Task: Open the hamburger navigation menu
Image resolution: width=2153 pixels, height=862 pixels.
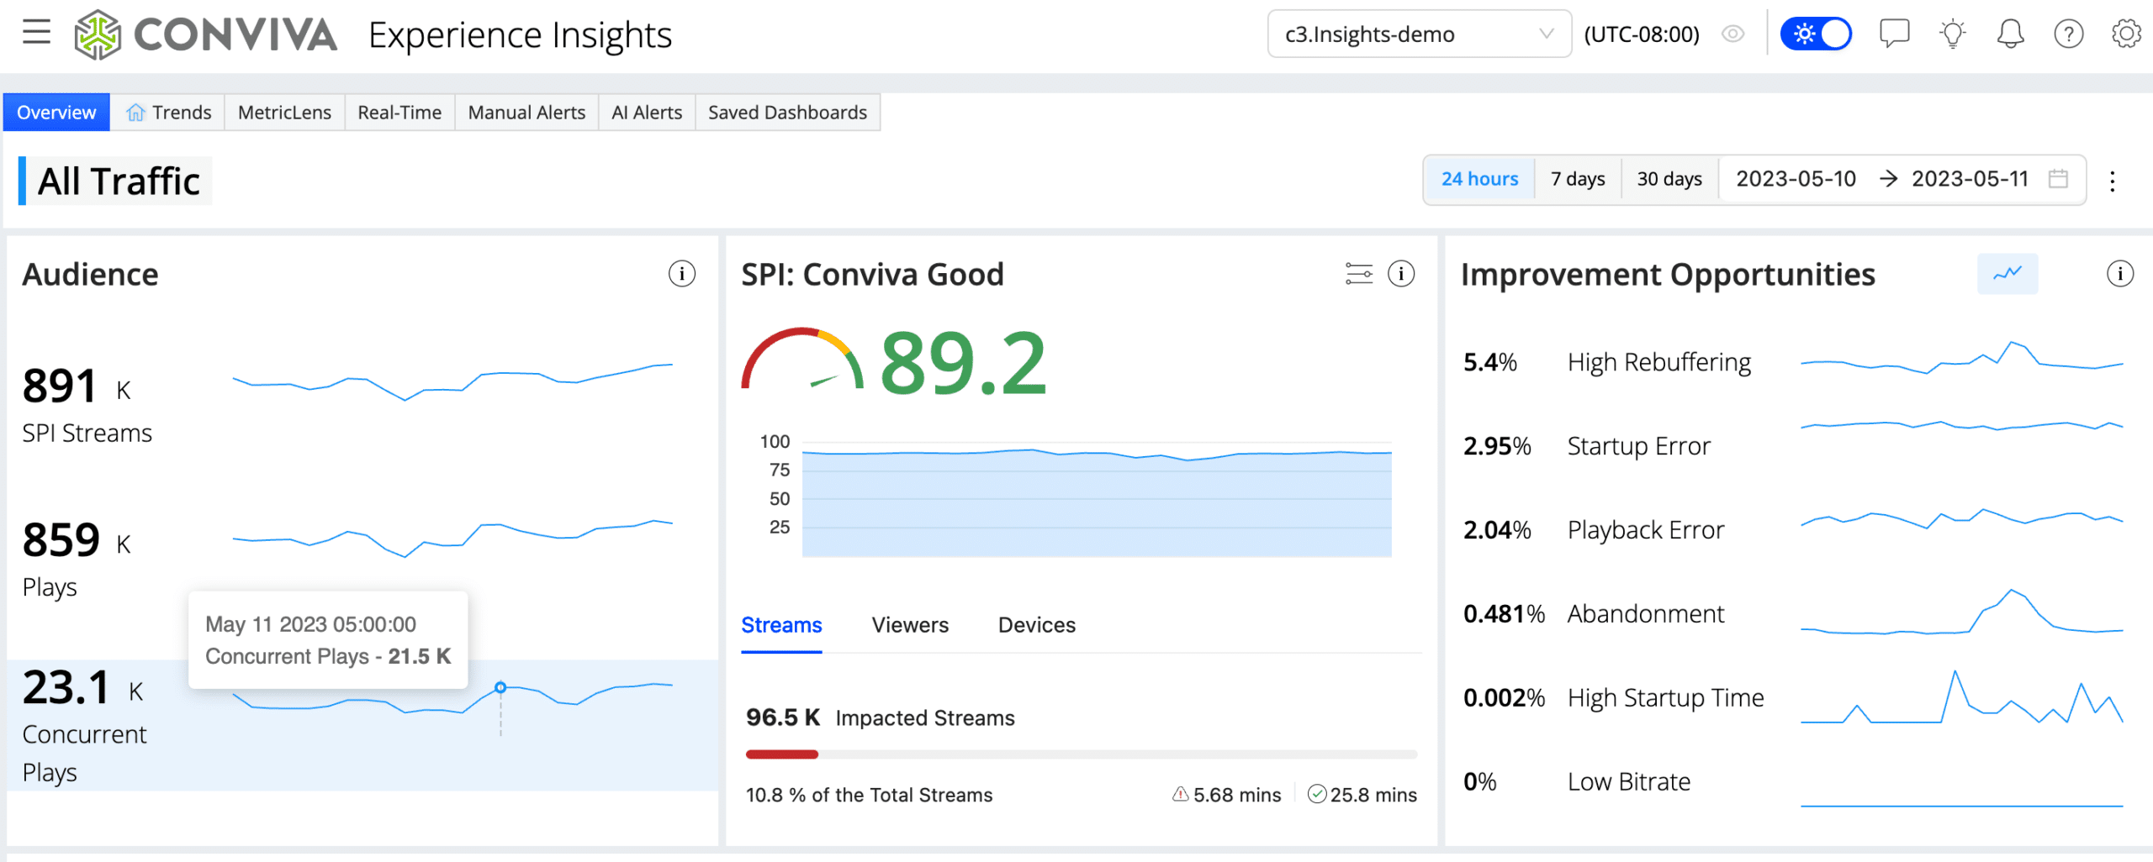Action: point(36,33)
